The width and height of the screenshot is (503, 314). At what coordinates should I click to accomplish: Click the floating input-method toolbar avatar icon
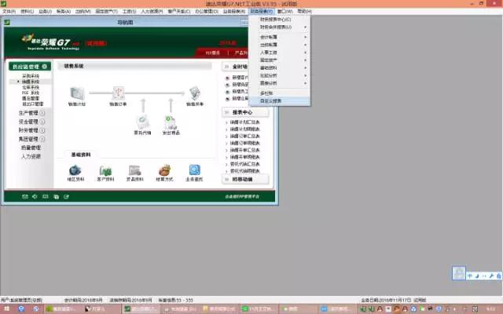point(459,273)
